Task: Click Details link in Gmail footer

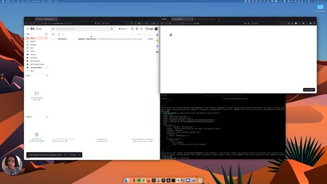Action: pos(151,141)
